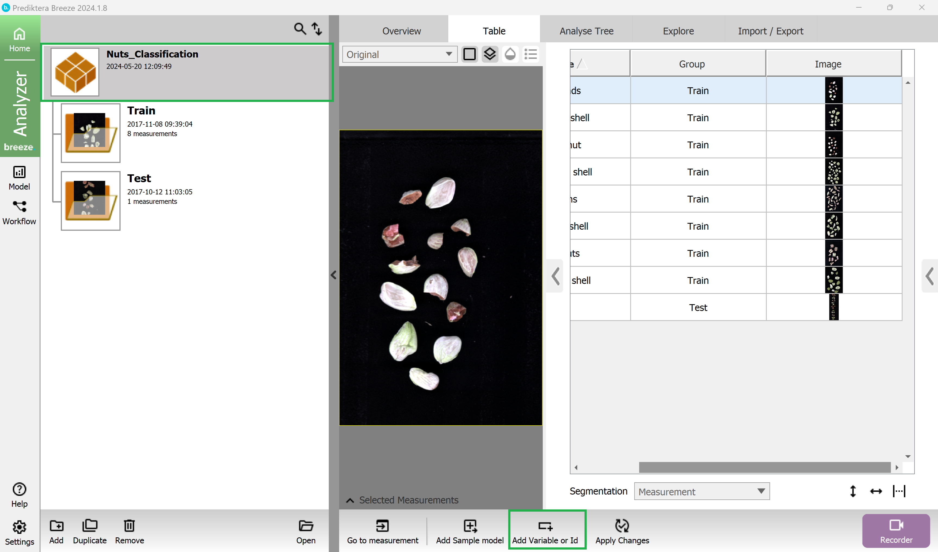Click the fit column width icon
The image size is (938, 552).
pyautogui.click(x=899, y=491)
